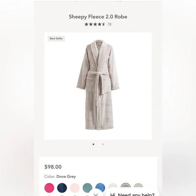Image resolution: width=196 pixels, height=196 pixels.
Task: Click the half-filled fifth rating star
Action: pyautogui.click(x=103, y=24)
